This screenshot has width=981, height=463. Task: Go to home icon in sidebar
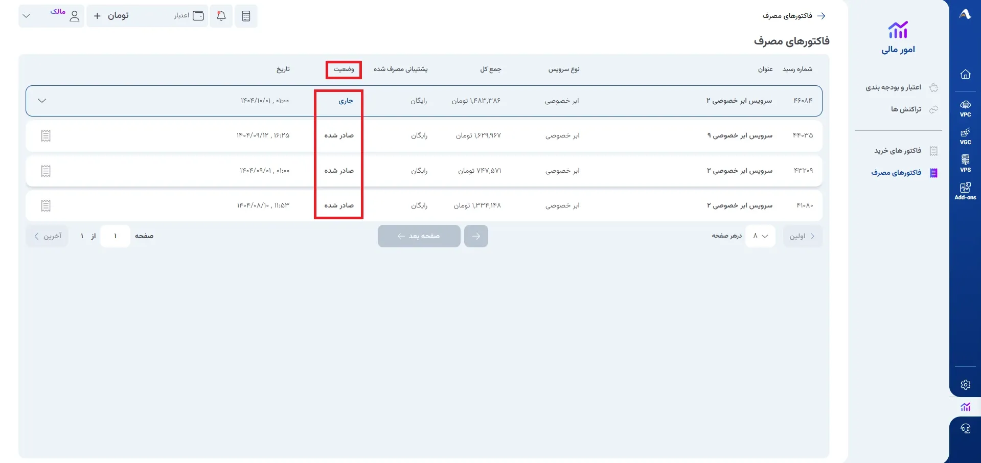click(x=965, y=74)
